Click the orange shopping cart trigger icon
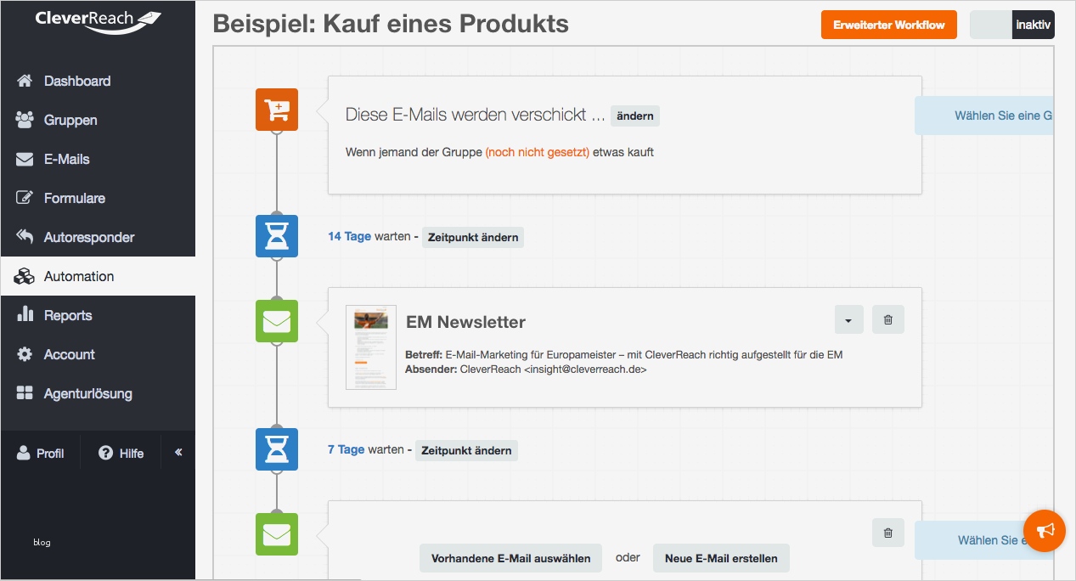 tap(276, 110)
